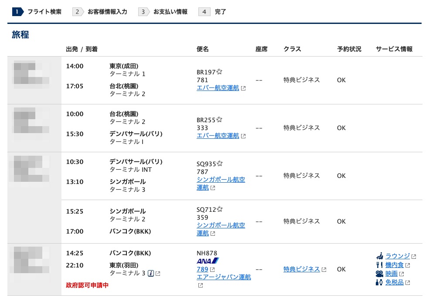Select step 2 お客様情報入力
Image resolution: width=429 pixels, height=301 pixels.
click(100, 12)
